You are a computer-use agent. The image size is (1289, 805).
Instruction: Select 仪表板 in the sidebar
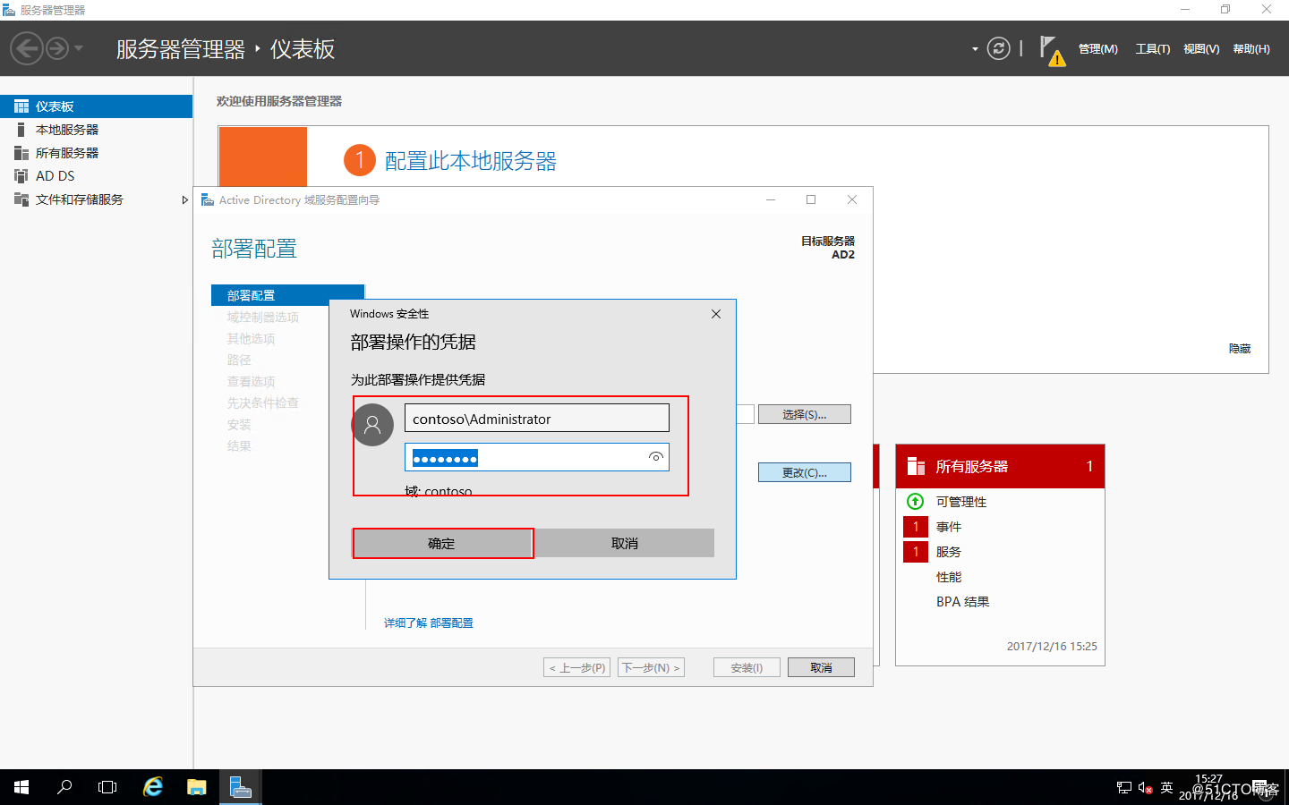(x=97, y=106)
